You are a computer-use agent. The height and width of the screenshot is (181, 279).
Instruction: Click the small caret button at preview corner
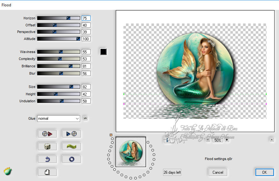point(272,140)
